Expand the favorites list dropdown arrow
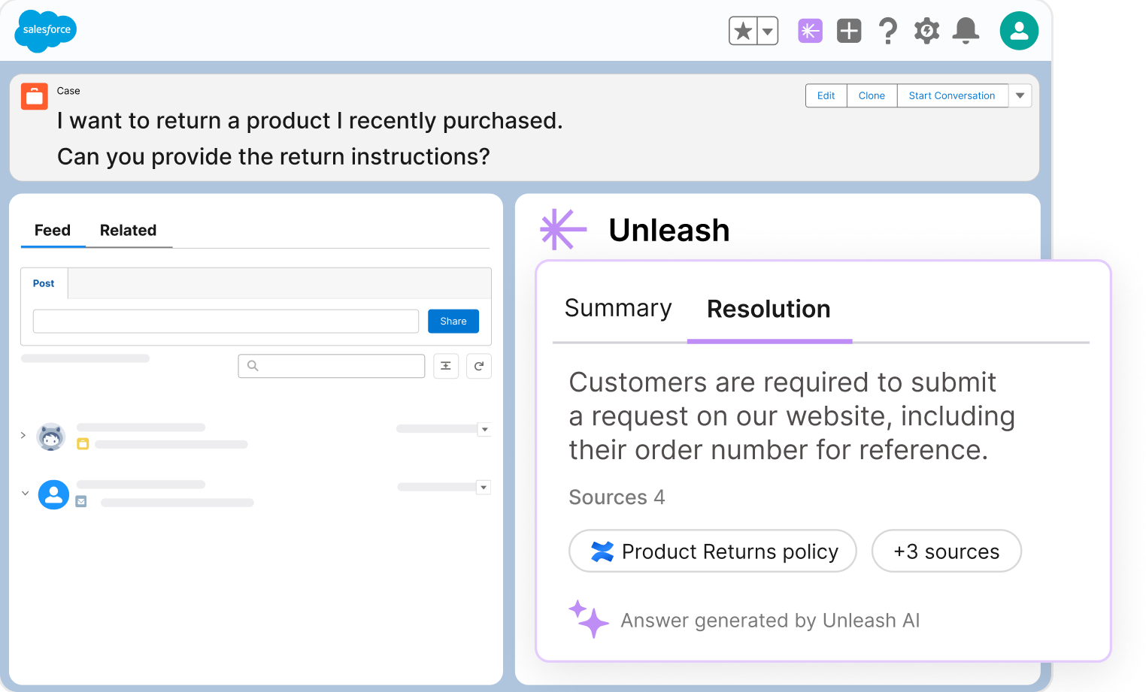This screenshot has height=692, width=1146. coord(768,31)
